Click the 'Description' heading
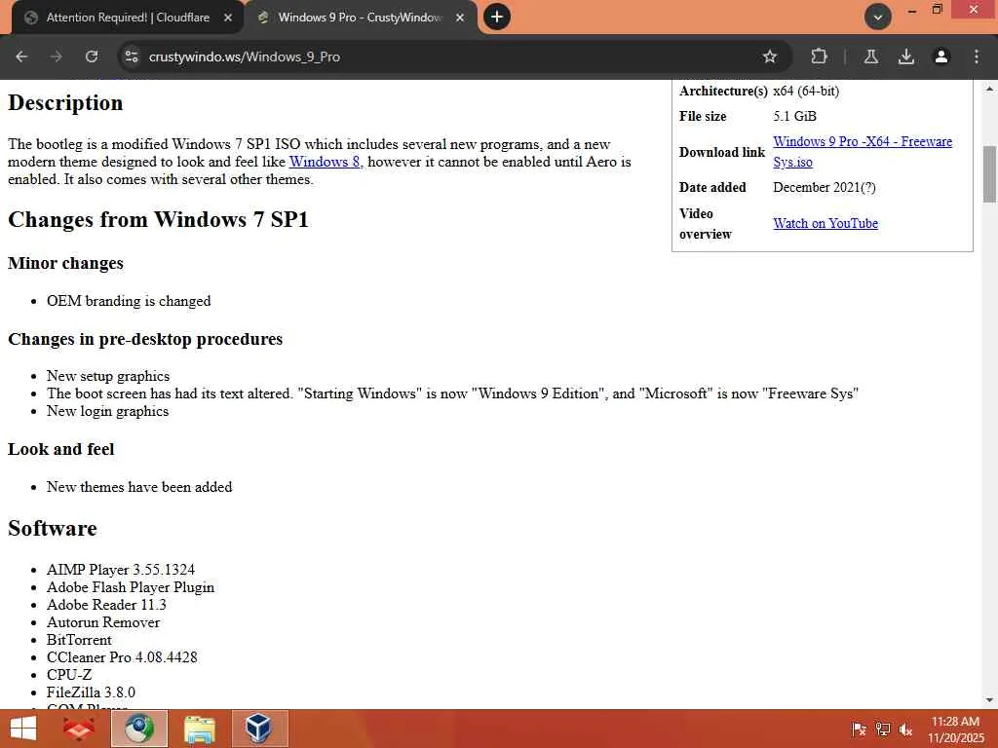Screen dimensions: 998x748 coord(65,103)
